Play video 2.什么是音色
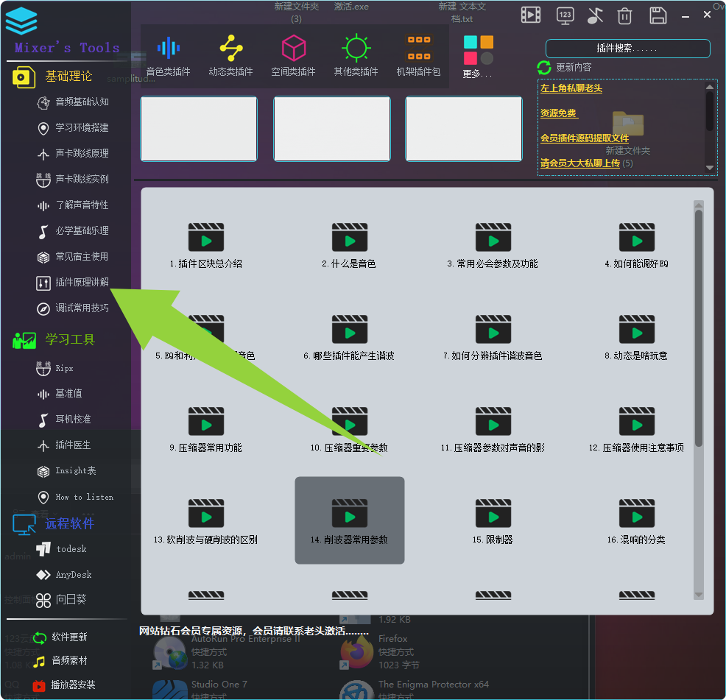This screenshot has width=726, height=700. (350, 246)
